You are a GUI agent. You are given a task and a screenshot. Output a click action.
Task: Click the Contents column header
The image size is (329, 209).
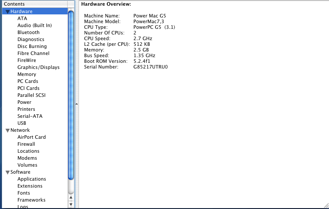(35, 4)
